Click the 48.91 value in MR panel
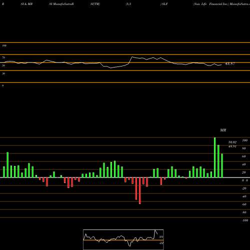 pos(232,146)
